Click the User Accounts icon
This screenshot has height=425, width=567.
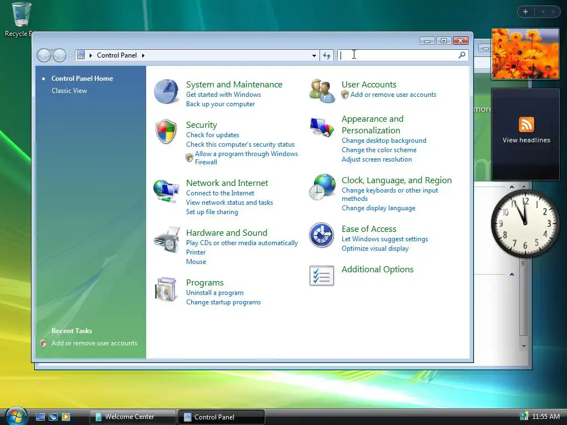pyautogui.click(x=322, y=91)
